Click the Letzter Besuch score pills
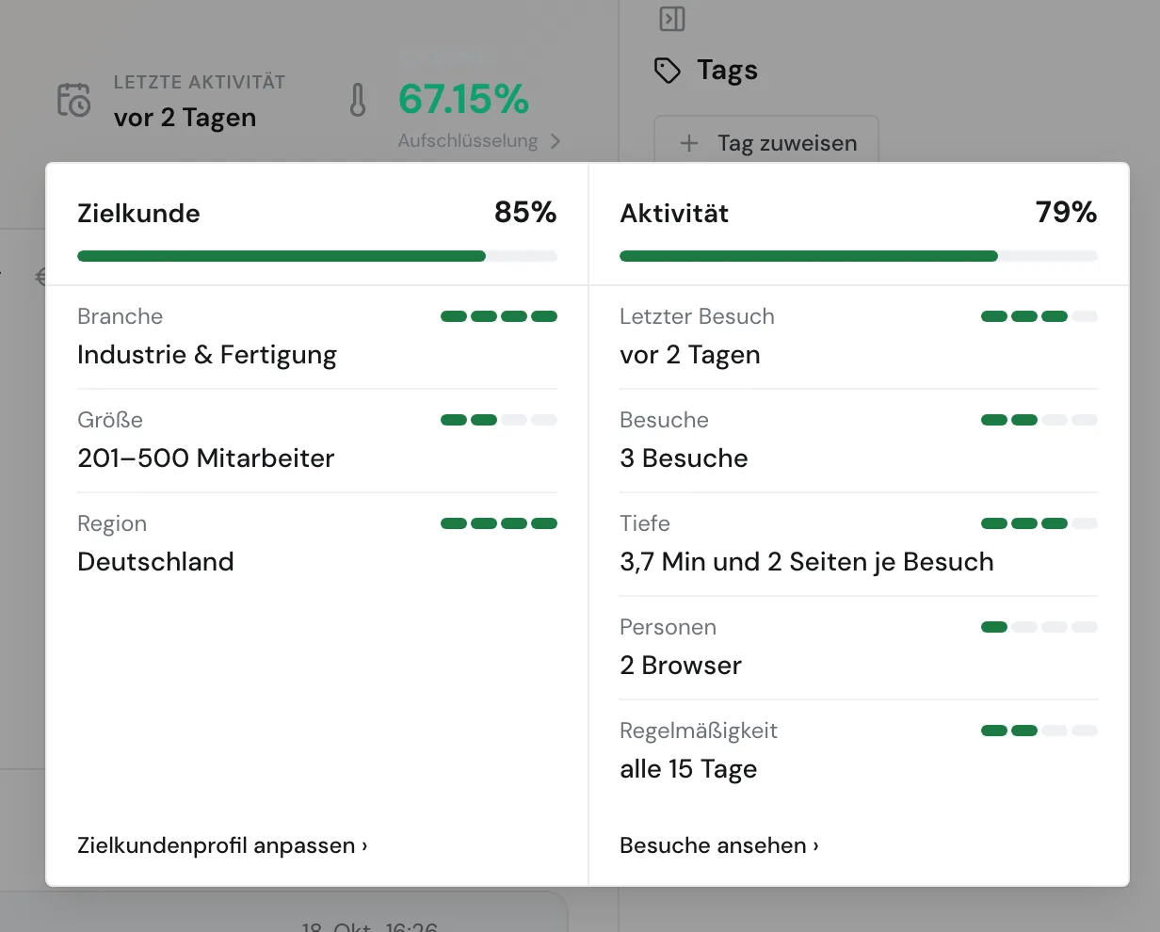 [1039, 316]
